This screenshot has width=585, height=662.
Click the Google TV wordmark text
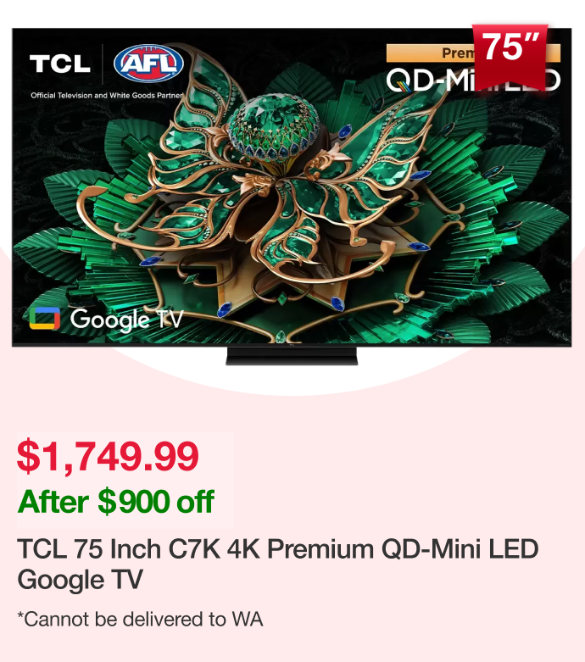(x=126, y=320)
